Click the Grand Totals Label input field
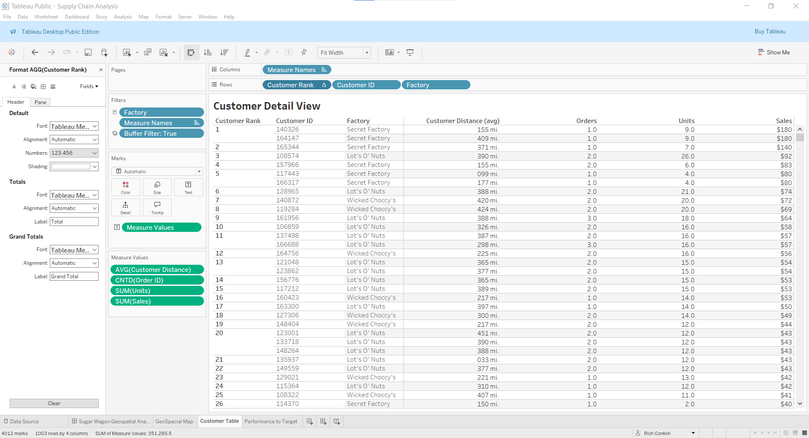Viewport: 809px width, 438px height. 74,277
